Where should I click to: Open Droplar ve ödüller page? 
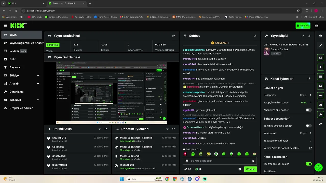[x=22, y=108]
